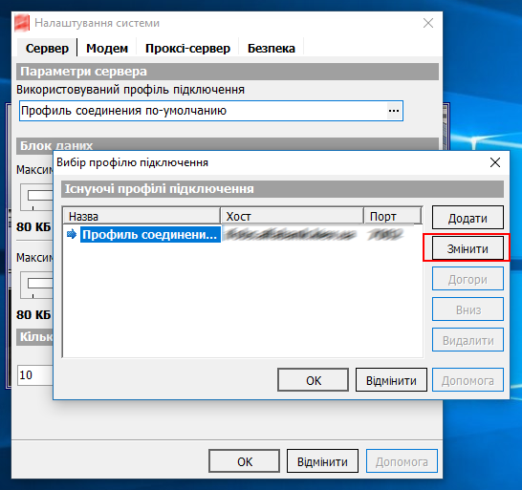Select the Сервер tab
The width and height of the screenshot is (522, 490).
[47, 49]
